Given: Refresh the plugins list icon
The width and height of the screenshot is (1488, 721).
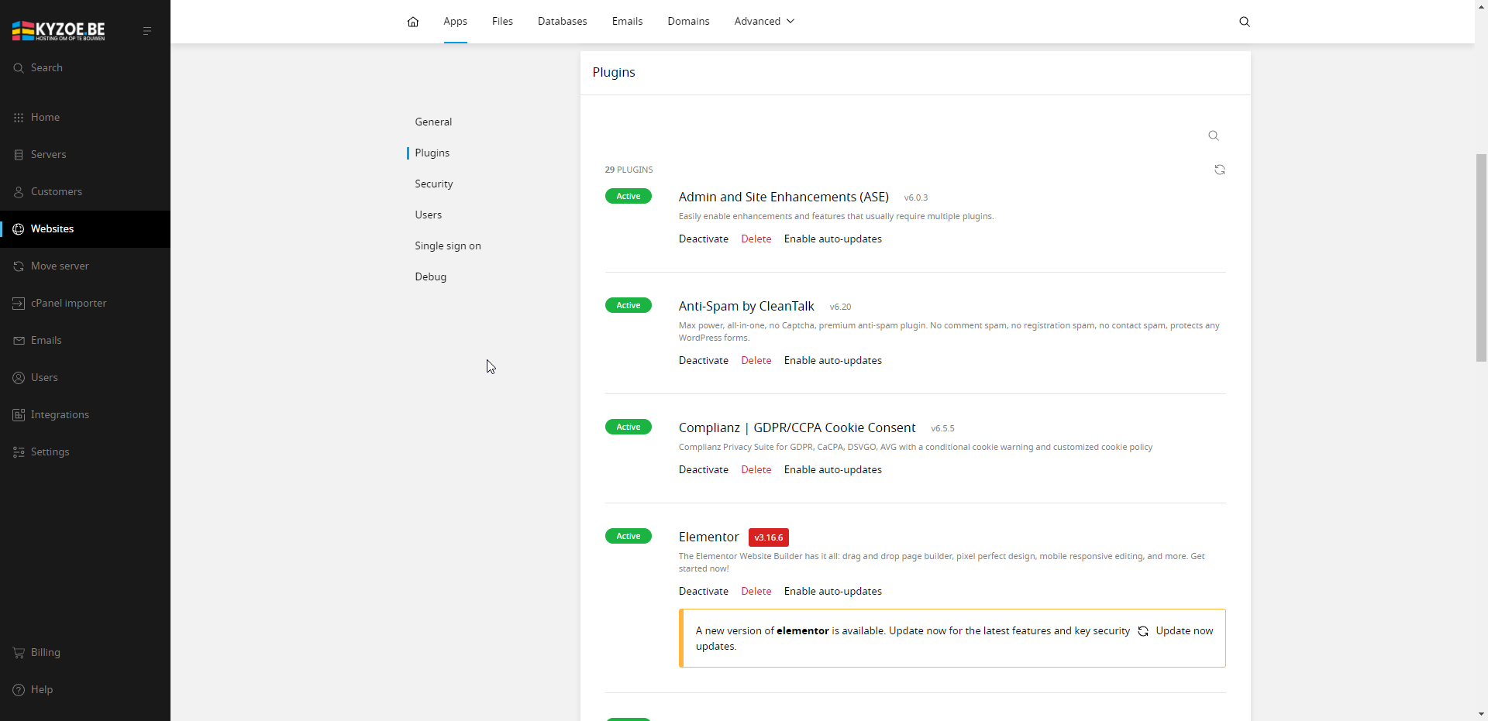Looking at the screenshot, I should coord(1220,170).
